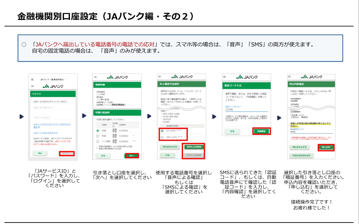Choose phone number 090-1234-****
359x224 pixels.
coord(162,137)
